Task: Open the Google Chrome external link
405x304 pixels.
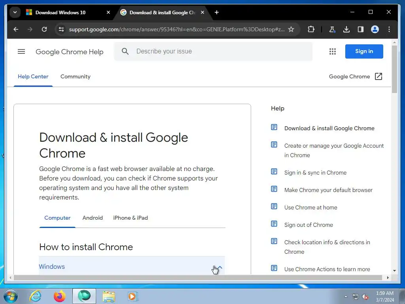Action: click(356, 76)
